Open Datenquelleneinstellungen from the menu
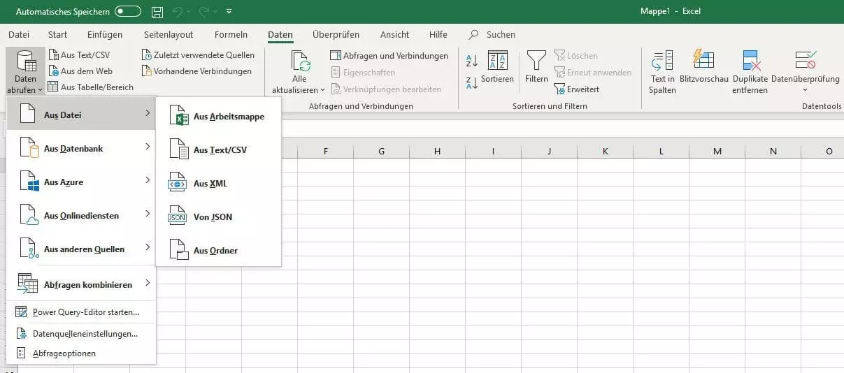The image size is (844, 373). pyautogui.click(x=81, y=334)
